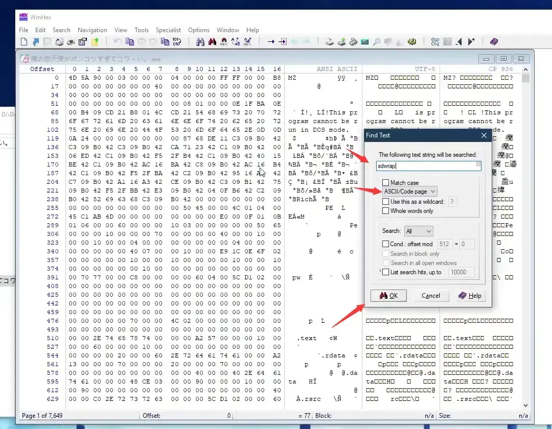Screen dimensions: 552x429
Task: Open the Specialist menu
Action: [x=168, y=30]
